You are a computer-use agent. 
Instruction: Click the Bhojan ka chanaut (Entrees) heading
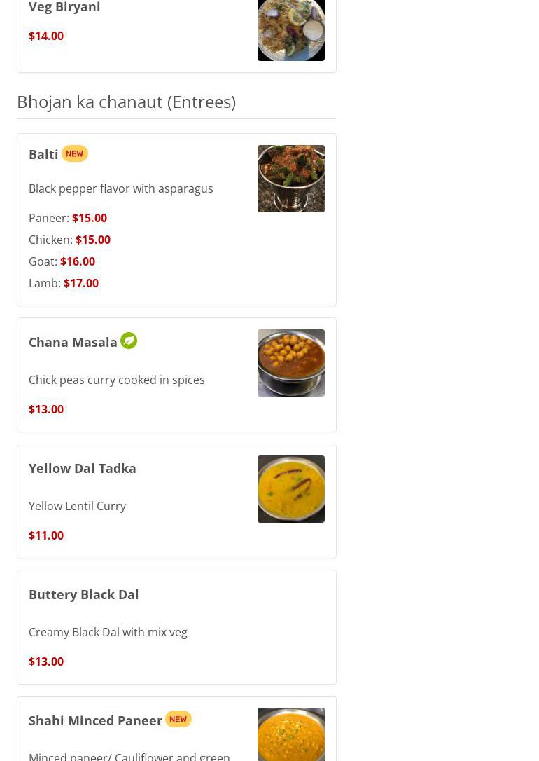[127, 102]
